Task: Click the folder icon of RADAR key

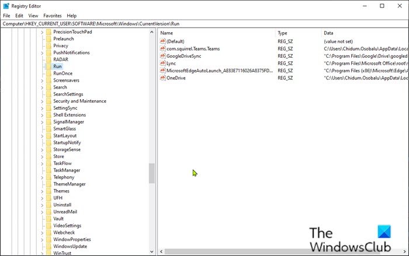Action: [x=48, y=59]
